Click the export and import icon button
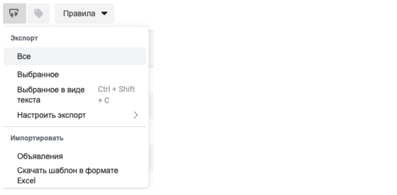Screen dimensions: 397x195 click(14, 13)
